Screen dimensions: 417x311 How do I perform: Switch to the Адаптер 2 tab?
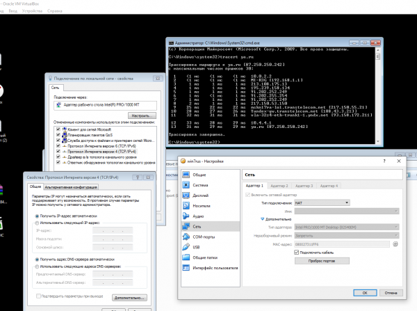279,186
